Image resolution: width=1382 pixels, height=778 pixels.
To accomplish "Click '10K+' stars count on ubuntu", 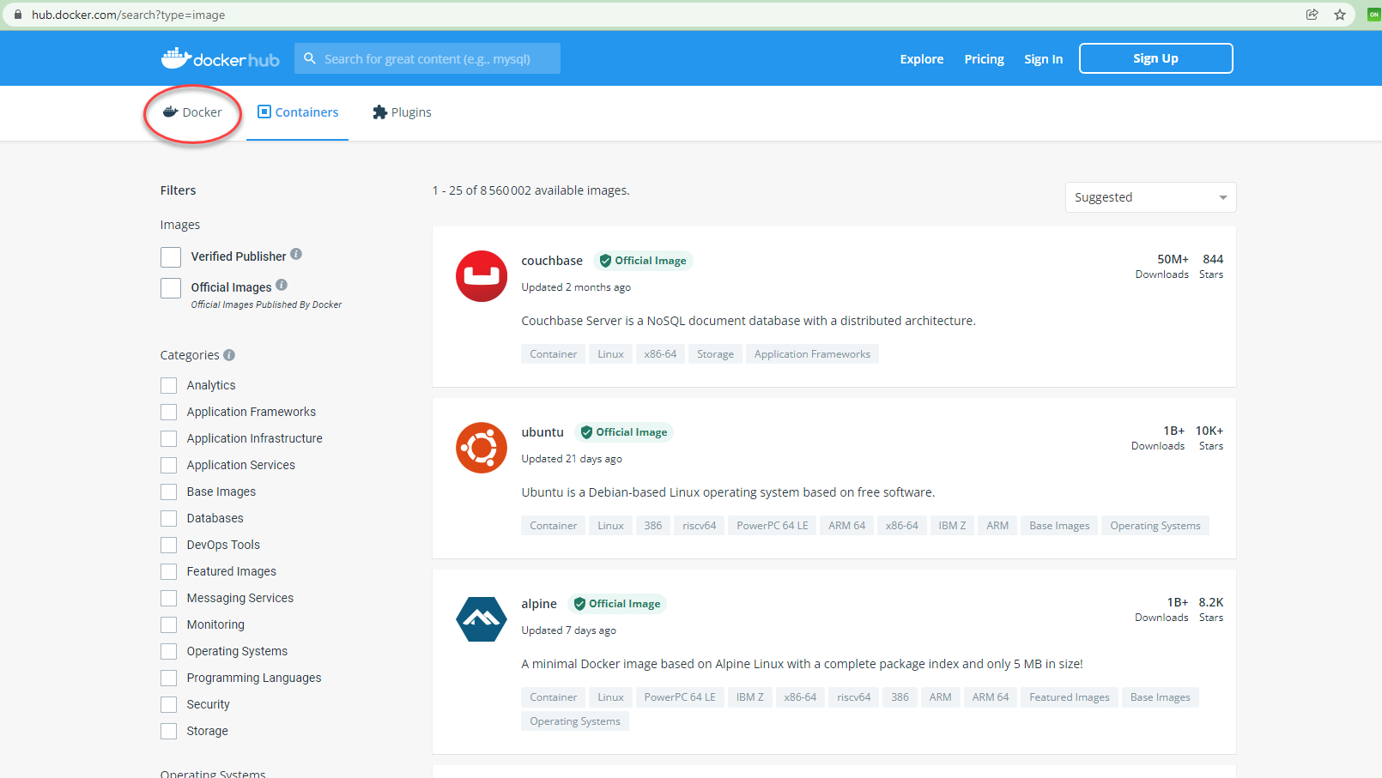I will click(1209, 431).
